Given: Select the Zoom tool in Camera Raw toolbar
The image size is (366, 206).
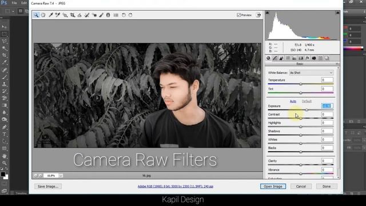Looking at the screenshot, I should click(36, 15).
